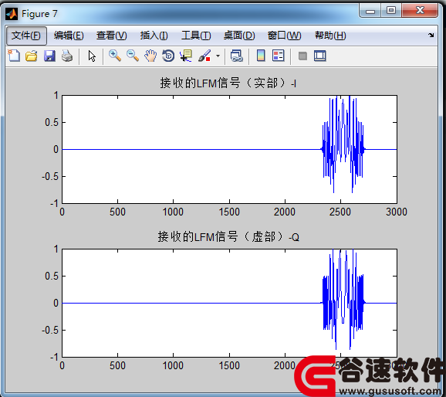This screenshot has width=446, height=397.
Task: Open the 桌面(D) menu
Action: 239,36
